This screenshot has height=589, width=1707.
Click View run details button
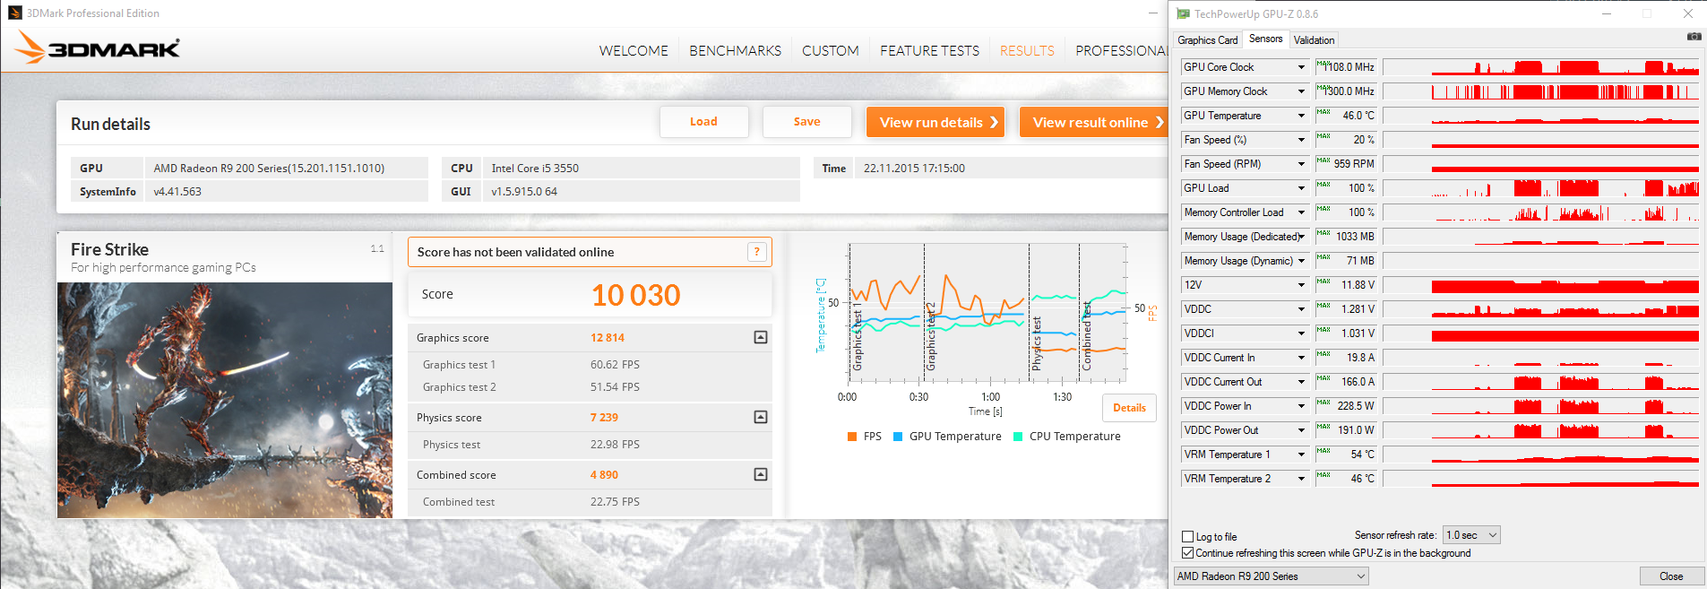point(935,122)
